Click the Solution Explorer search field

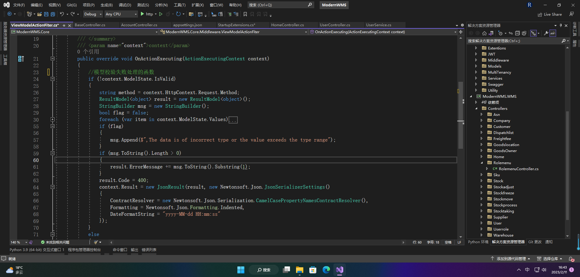(518, 41)
